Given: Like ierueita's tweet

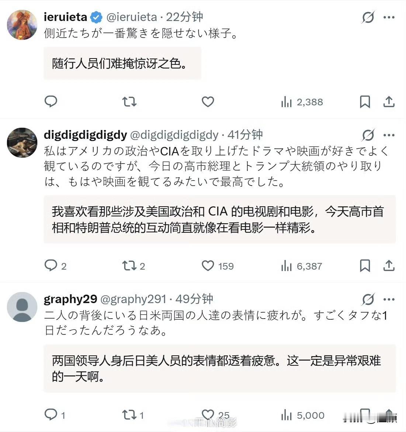Looking at the screenshot, I should (208, 102).
